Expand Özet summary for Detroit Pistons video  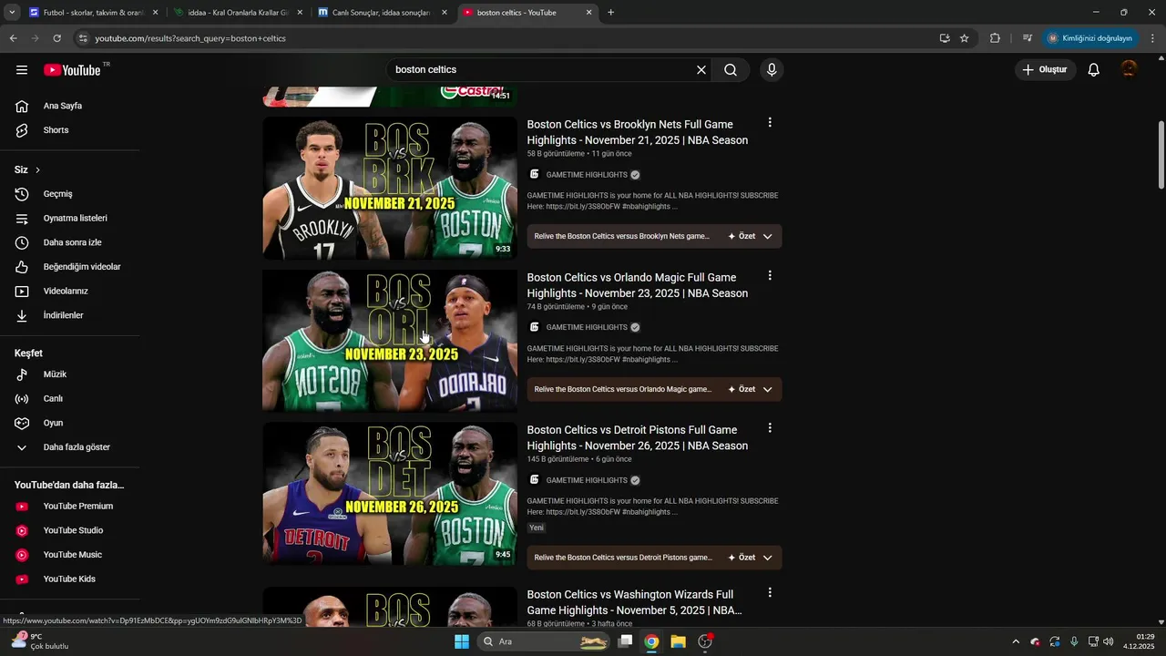751,558
